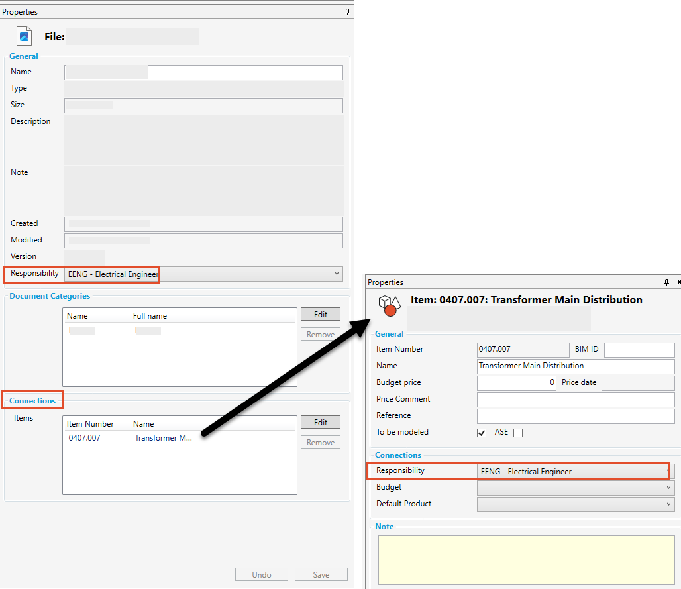
Task: Click the BIM ID input field
Action: [639, 349]
